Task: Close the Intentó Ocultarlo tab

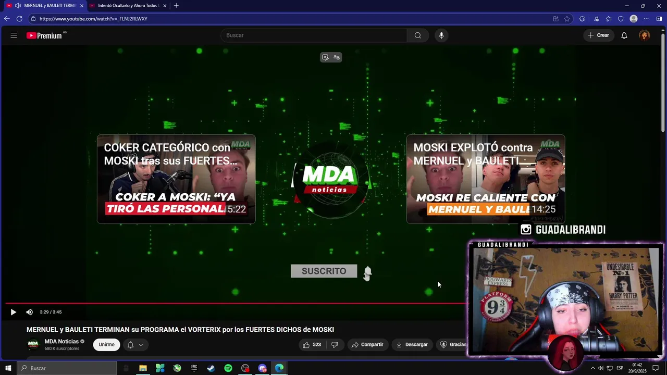Action: coord(165,6)
